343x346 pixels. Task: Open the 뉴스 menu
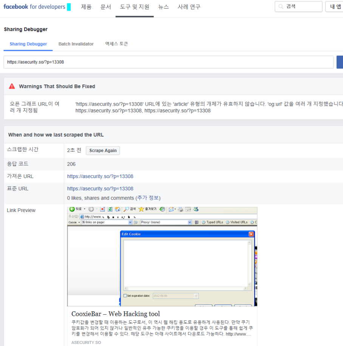point(164,7)
